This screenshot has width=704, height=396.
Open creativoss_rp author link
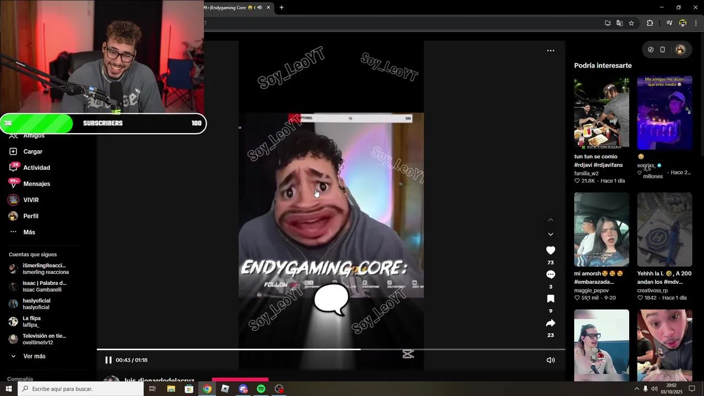click(652, 290)
